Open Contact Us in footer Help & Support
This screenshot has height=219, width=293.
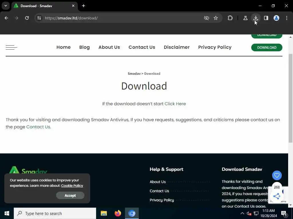coord(159,191)
